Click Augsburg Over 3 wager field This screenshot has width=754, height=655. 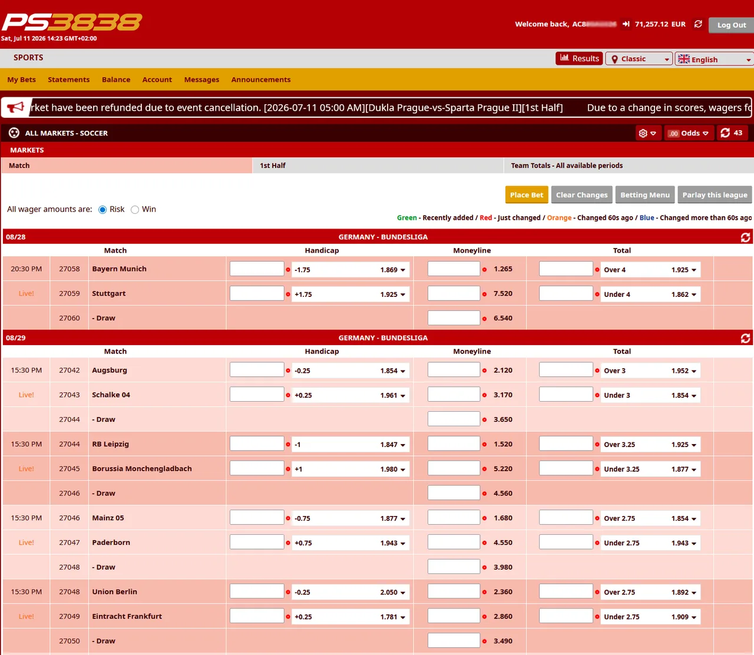point(565,370)
